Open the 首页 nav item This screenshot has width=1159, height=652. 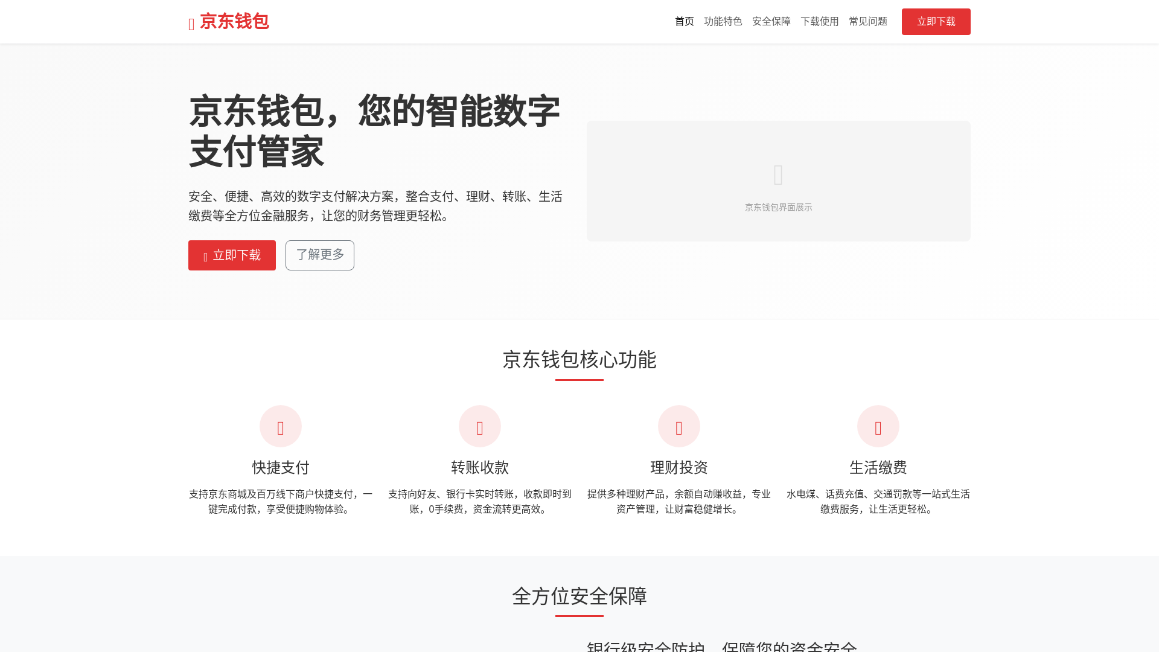[685, 22]
